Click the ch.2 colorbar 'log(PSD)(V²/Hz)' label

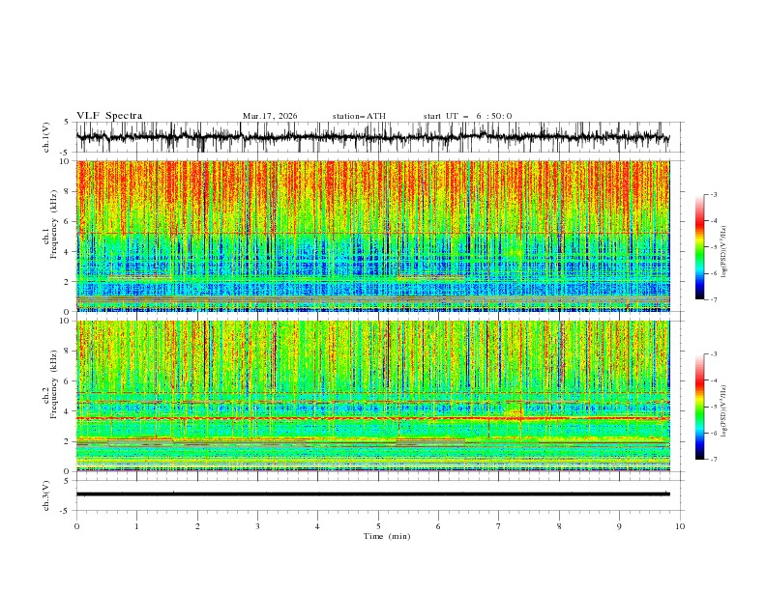(x=724, y=411)
